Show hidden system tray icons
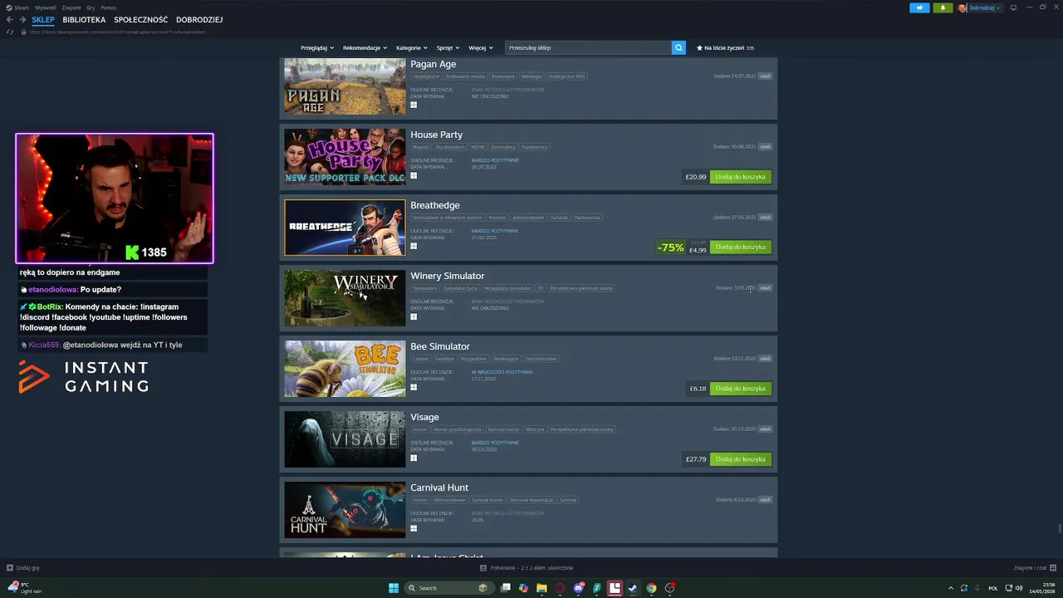This screenshot has width=1063, height=598. pos(950,588)
